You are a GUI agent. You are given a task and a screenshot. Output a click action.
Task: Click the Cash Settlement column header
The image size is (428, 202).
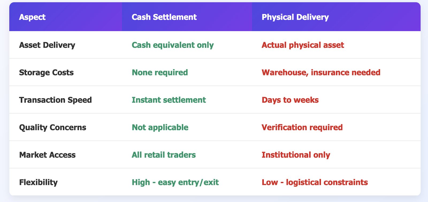pyautogui.click(x=164, y=17)
